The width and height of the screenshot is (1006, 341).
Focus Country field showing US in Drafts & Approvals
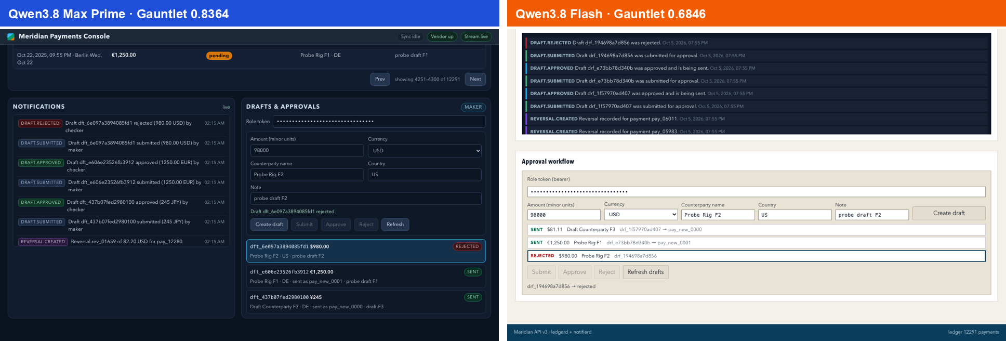click(x=425, y=175)
